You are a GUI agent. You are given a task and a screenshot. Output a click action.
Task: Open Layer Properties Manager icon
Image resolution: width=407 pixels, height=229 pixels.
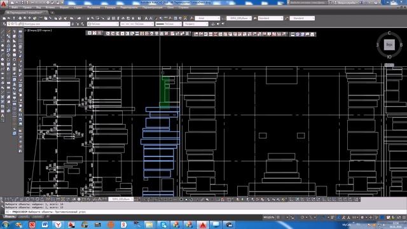4,24
